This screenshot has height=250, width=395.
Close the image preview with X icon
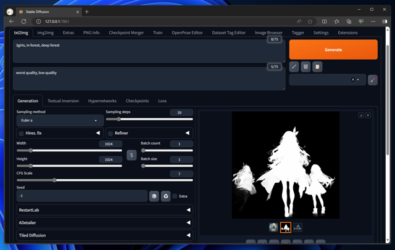click(x=368, y=115)
